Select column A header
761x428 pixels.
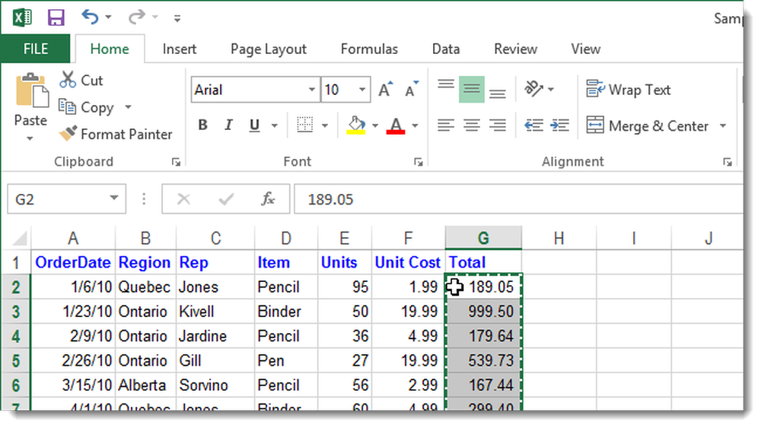[73, 238]
